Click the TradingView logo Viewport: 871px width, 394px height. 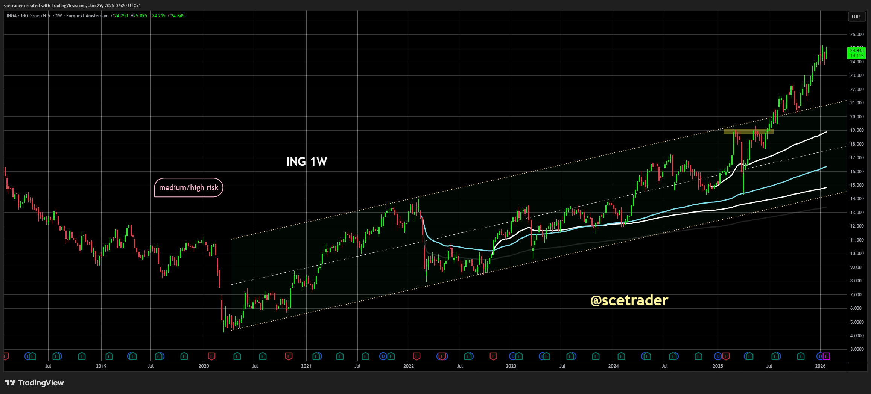pyautogui.click(x=34, y=383)
